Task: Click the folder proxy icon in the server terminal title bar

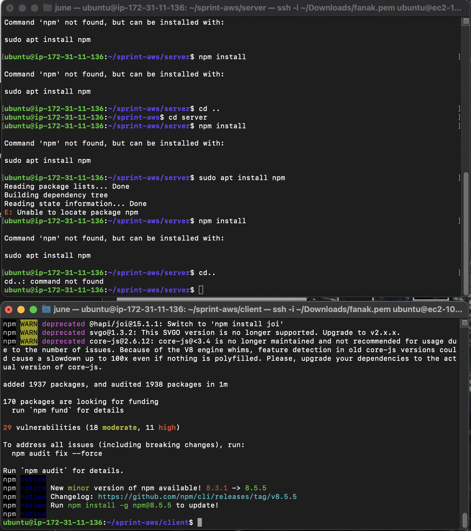Action: click(47, 8)
